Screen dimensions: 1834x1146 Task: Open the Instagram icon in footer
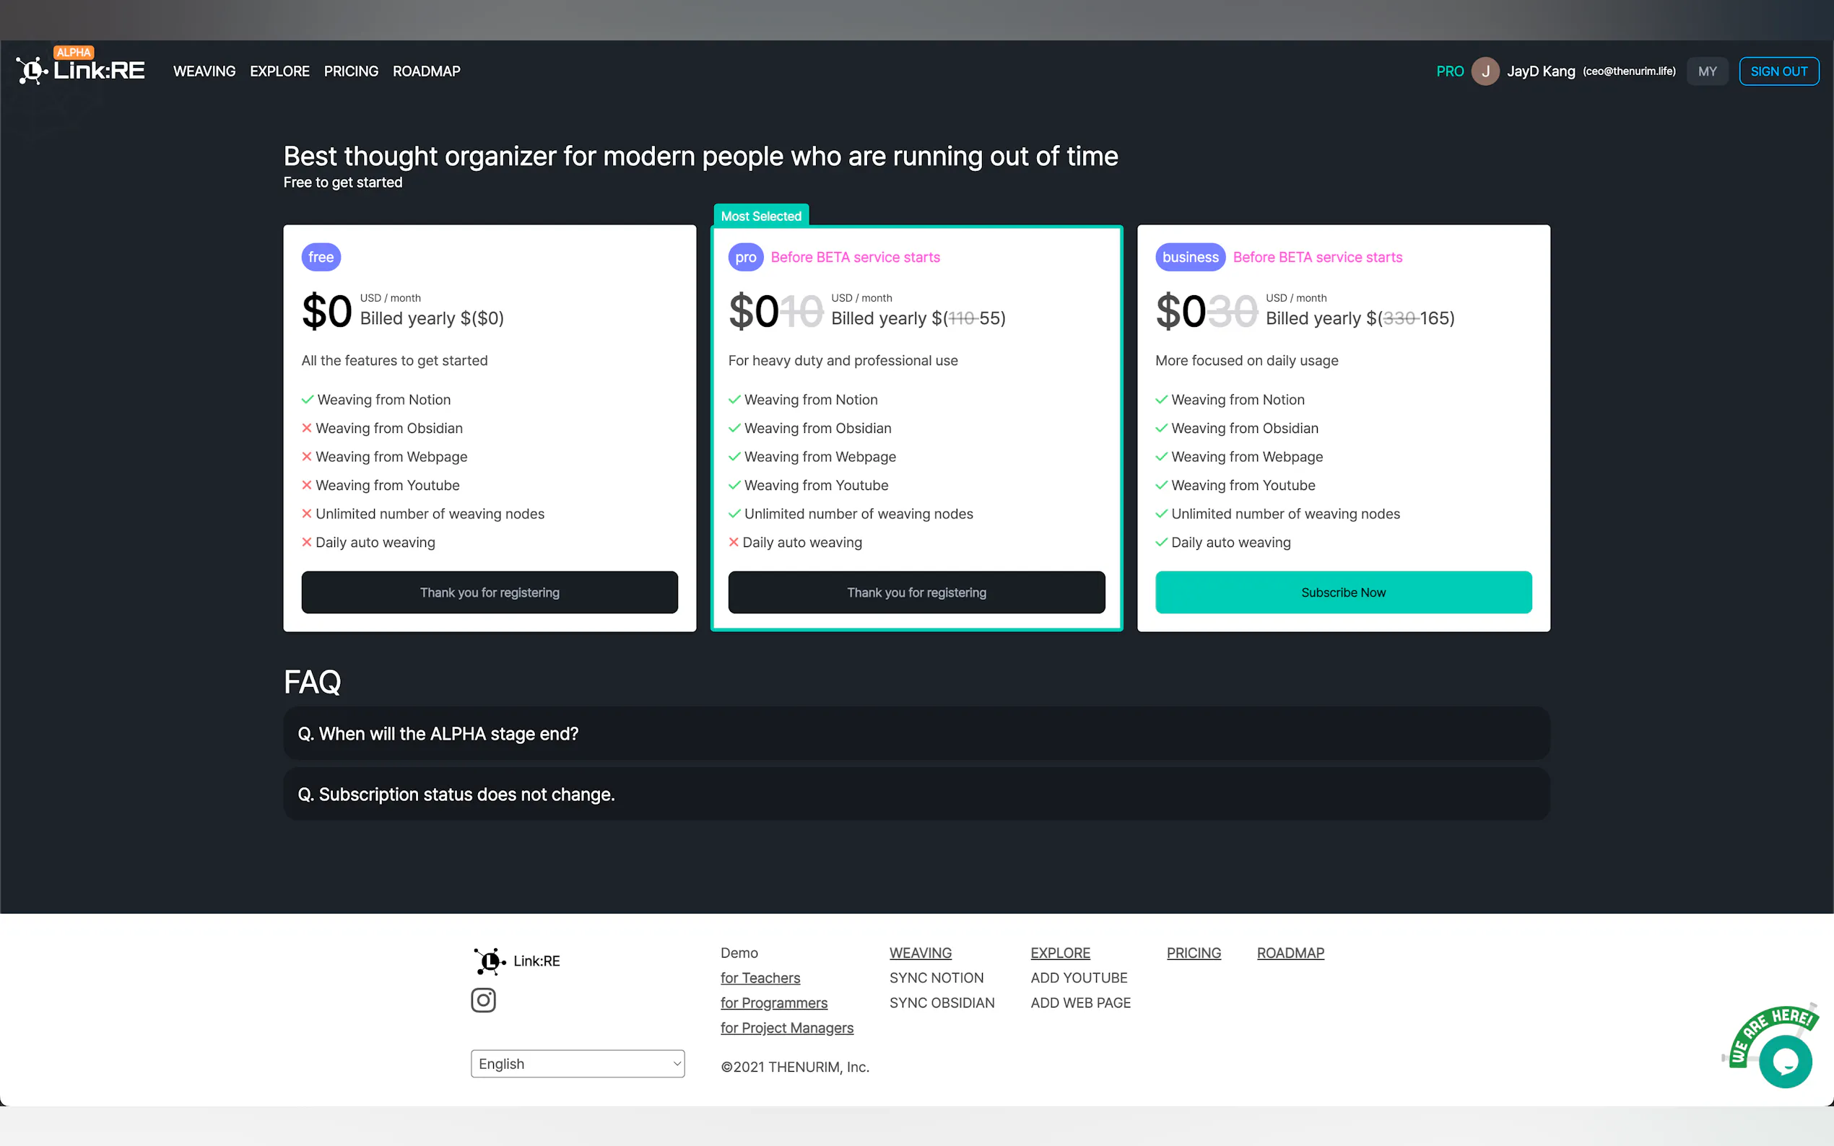point(483,1000)
